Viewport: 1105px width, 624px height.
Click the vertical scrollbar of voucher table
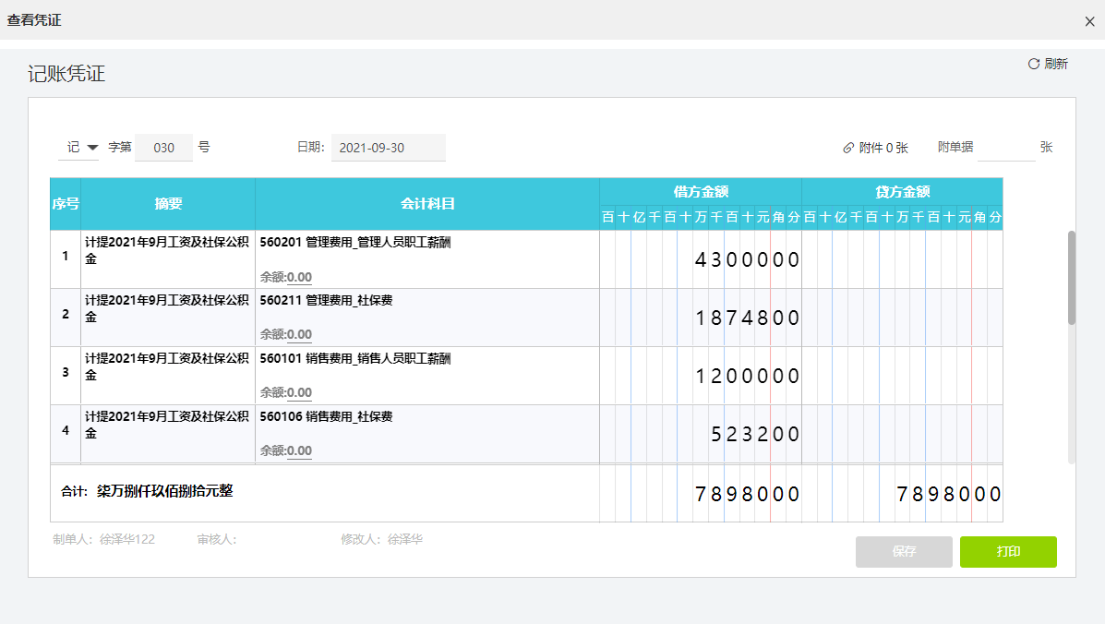[1071, 277]
